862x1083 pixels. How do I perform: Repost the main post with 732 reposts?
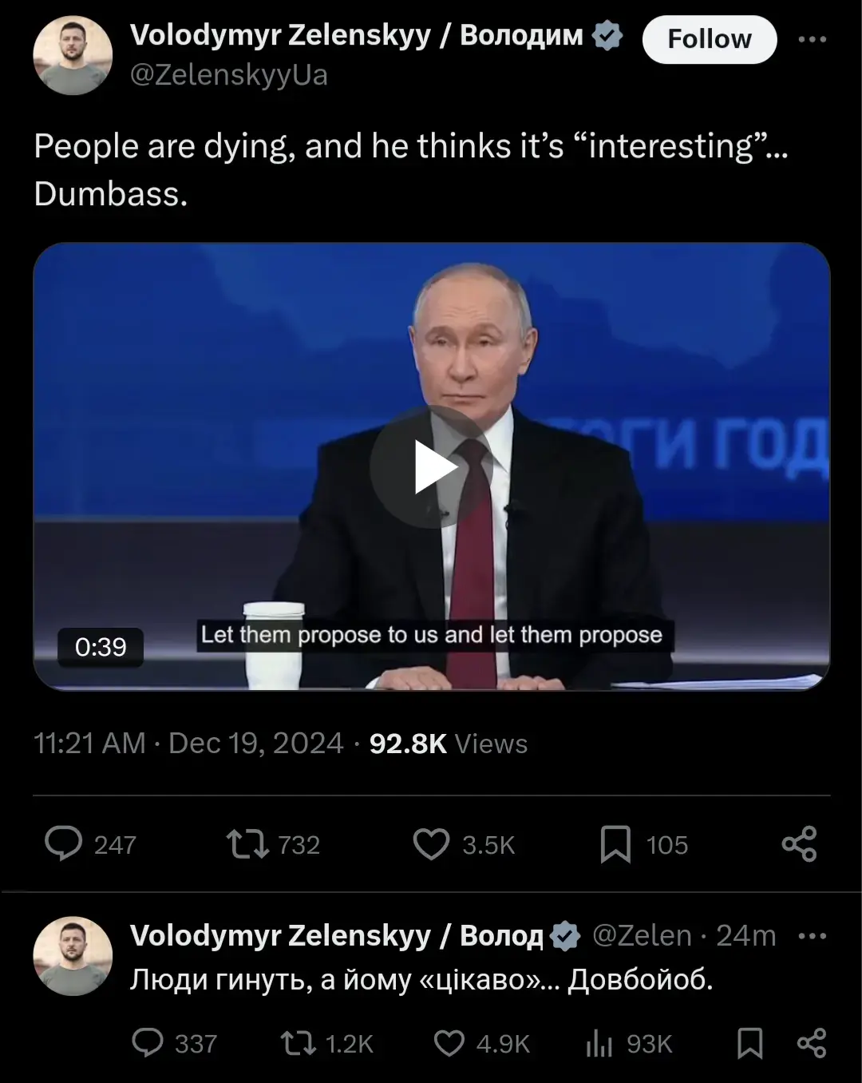click(x=273, y=844)
